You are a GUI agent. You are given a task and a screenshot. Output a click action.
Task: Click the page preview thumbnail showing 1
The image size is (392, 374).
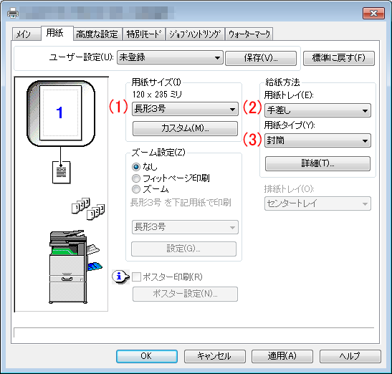(60, 113)
